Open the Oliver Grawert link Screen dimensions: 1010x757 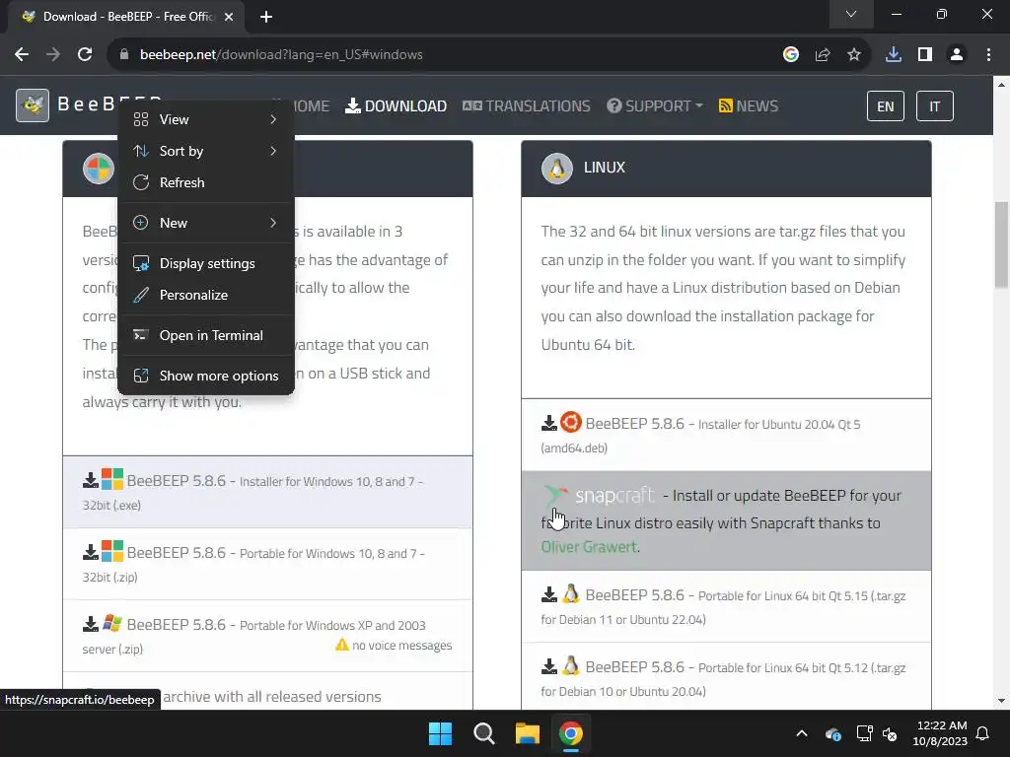(x=589, y=546)
